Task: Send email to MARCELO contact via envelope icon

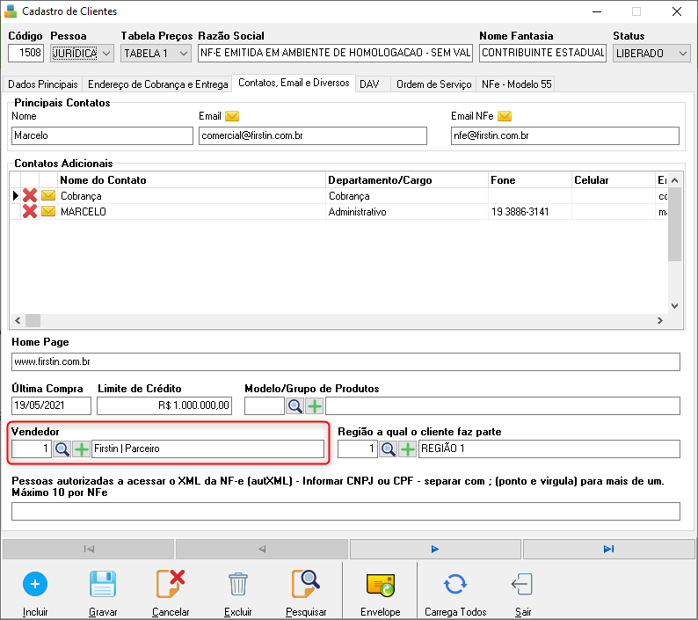Action: click(x=48, y=211)
